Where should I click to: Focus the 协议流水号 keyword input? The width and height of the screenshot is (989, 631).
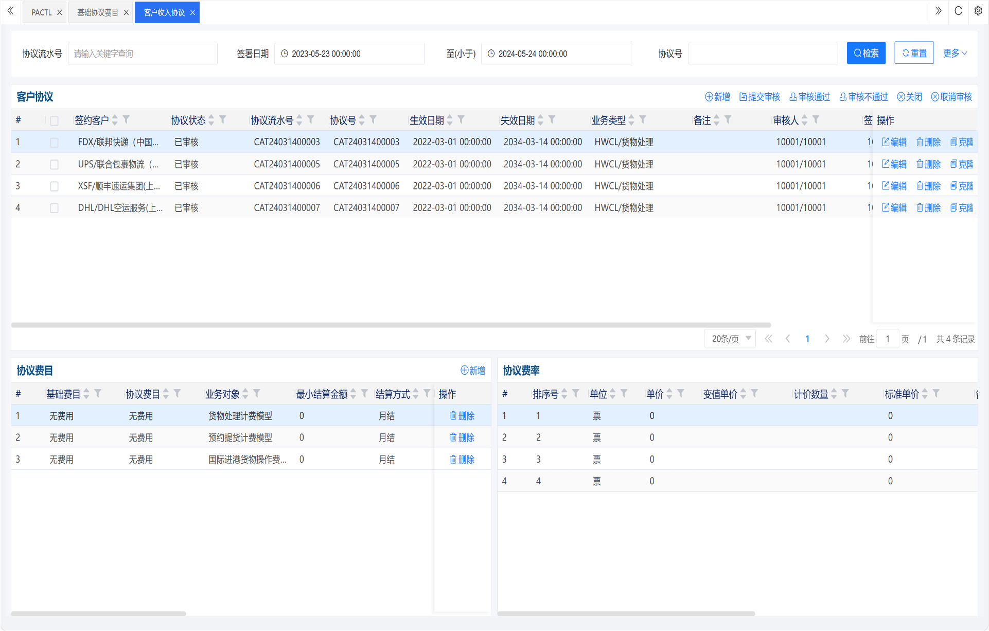click(x=143, y=54)
